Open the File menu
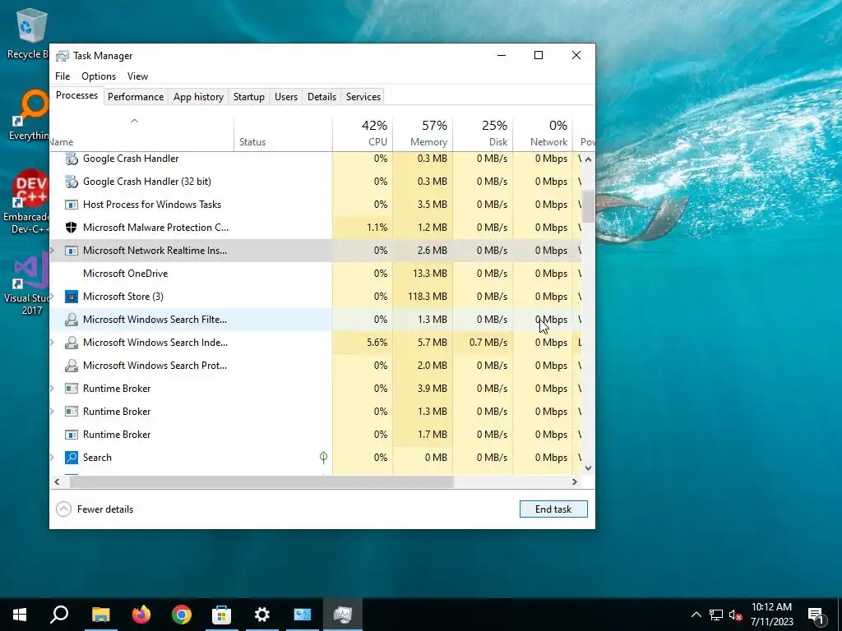Viewport: 842px width, 631px height. [62, 76]
